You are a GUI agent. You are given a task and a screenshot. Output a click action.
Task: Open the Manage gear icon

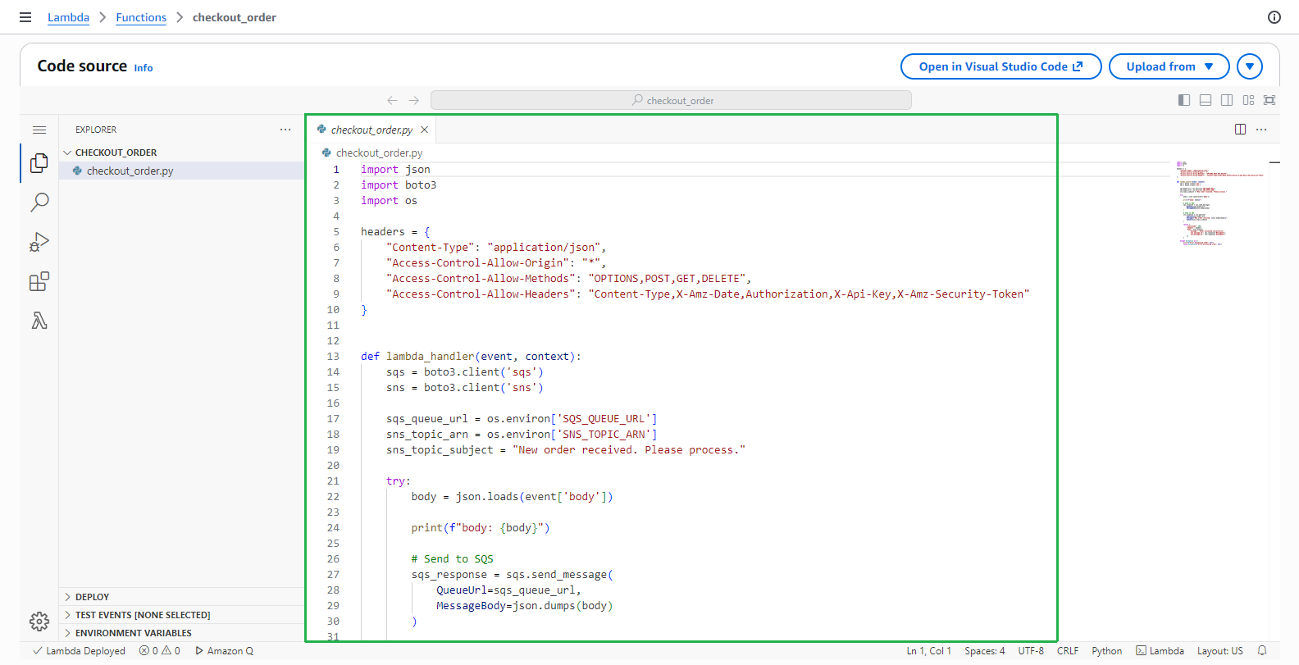click(x=39, y=622)
